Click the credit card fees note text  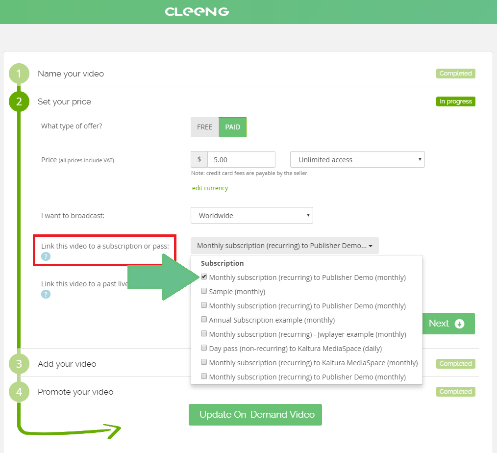tap(250, 173)
